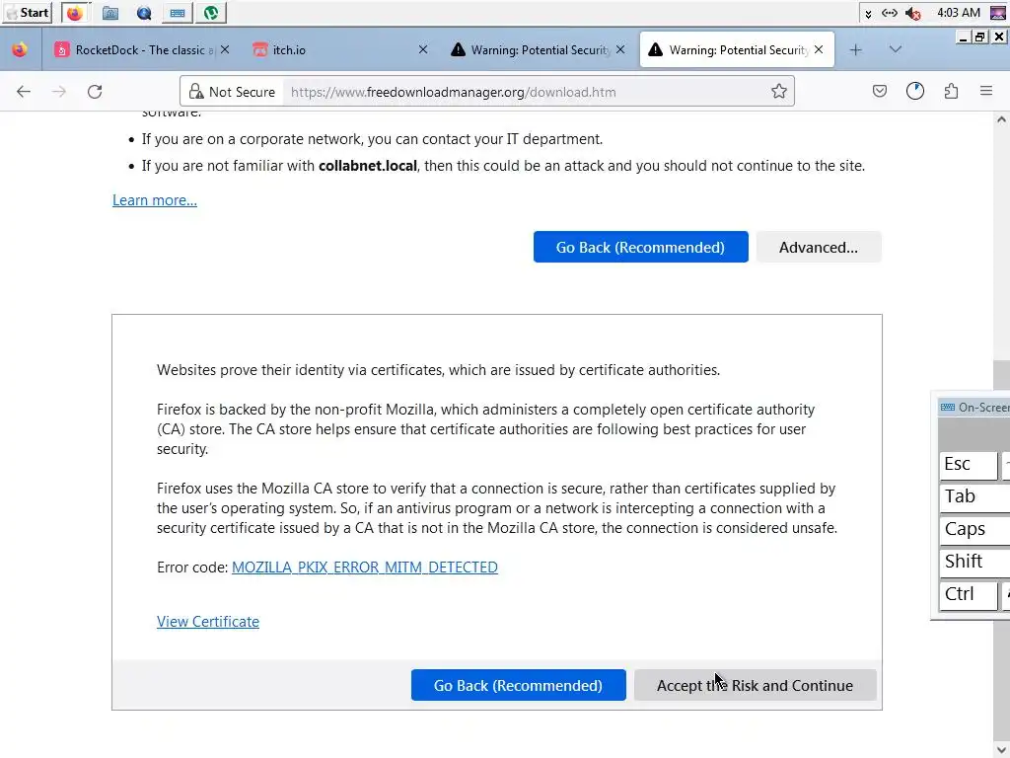Close the itch.io tab
The image size is (1010, 758).
coord(423,49)
